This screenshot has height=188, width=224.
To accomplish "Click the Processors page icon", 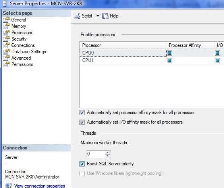I will point(6,33).
